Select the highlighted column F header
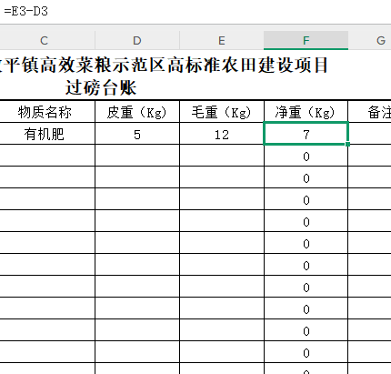Screen dimensions: 391x374 306,40
